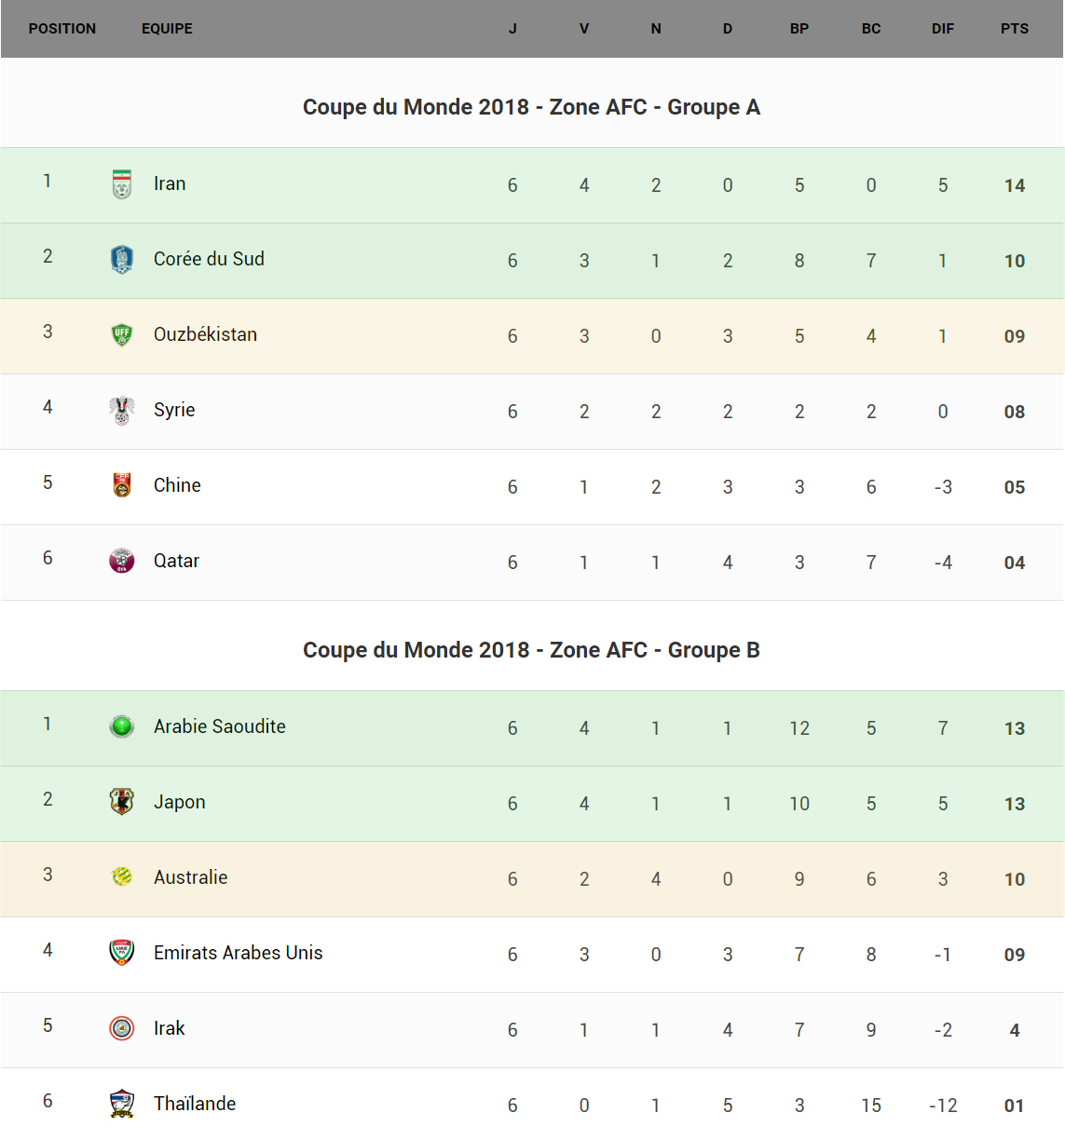
Task: Click the Groupe B section title
Action: click(x=531, y=650)
